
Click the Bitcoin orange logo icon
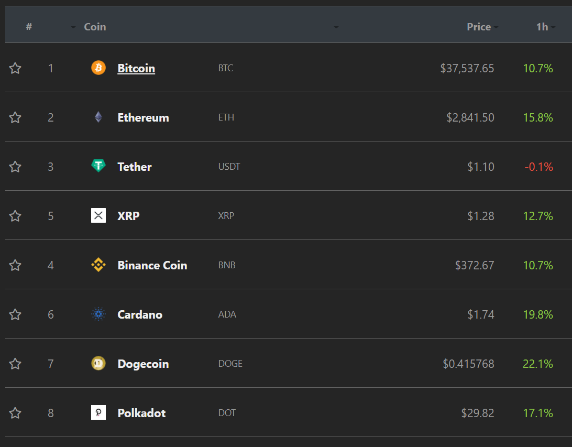coord(98,68)
